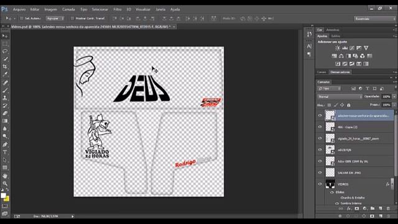Open the blend mode Normal dropdown
Screen dimensions: 398x224
tap(340, 97)
